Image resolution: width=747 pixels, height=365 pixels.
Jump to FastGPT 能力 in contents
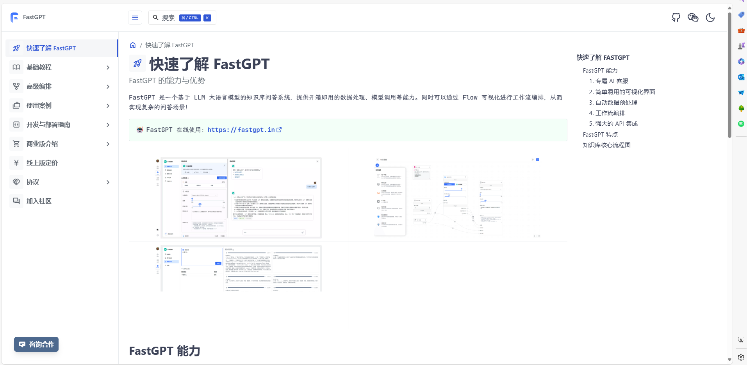[600, 71]
